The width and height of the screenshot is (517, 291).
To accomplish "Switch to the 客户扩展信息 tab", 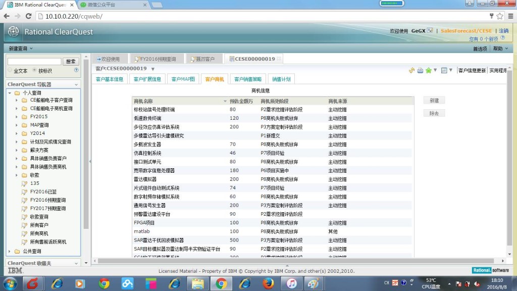I will click(x=147, y=79).
